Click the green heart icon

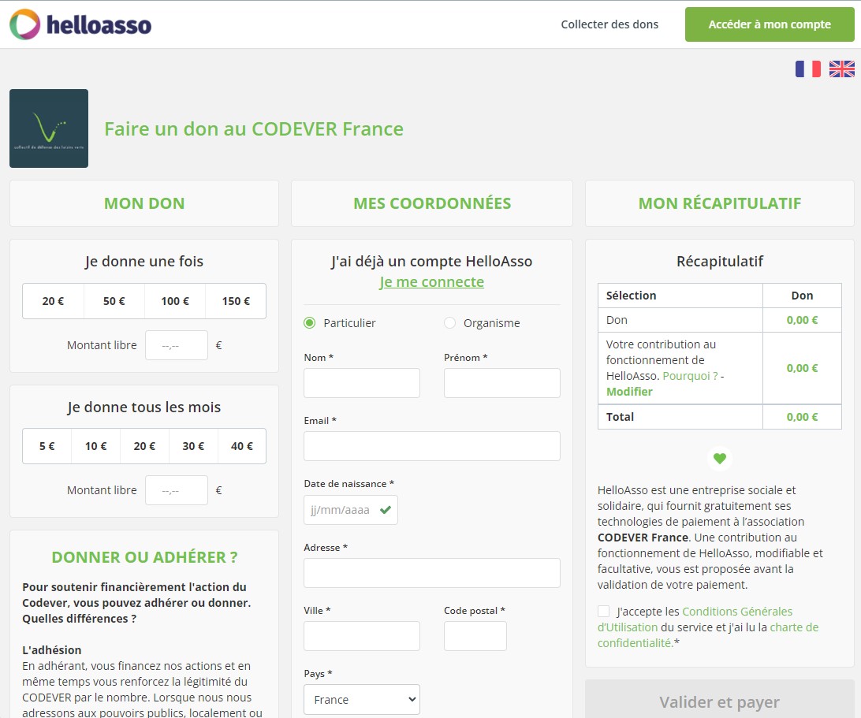coord(719,458)
